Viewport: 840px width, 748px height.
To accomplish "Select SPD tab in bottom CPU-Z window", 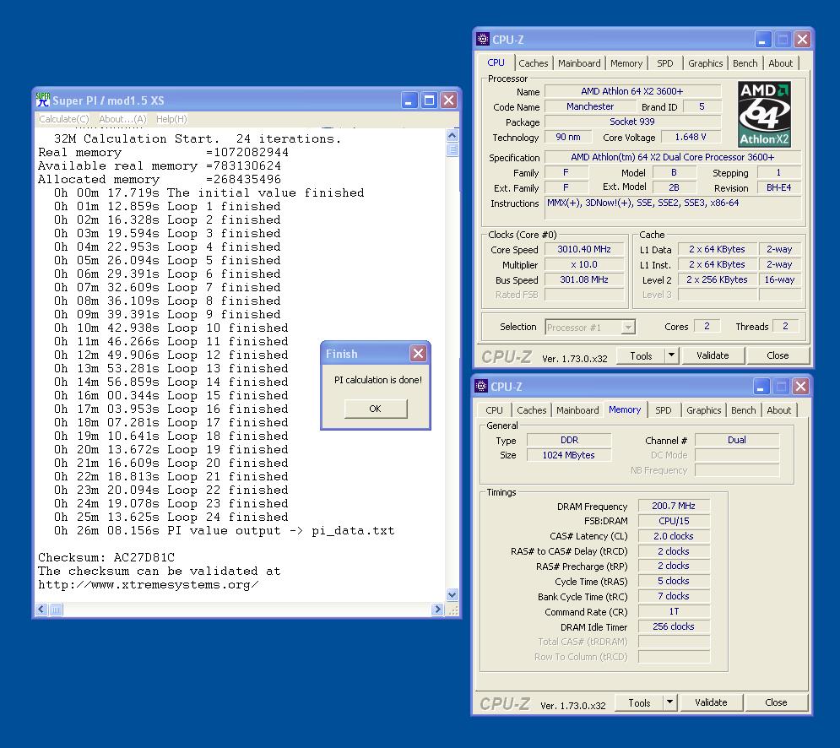I will 664,410.
